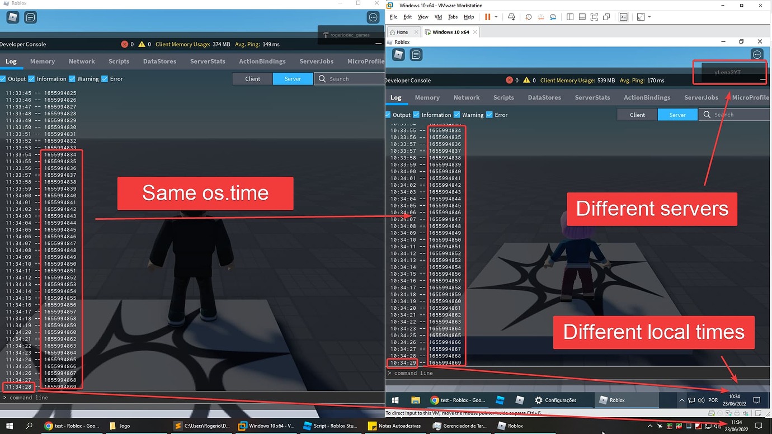Open the Developer Console settings ellipsis menu
Screen dimensions: 772x434
pos(373,17)
